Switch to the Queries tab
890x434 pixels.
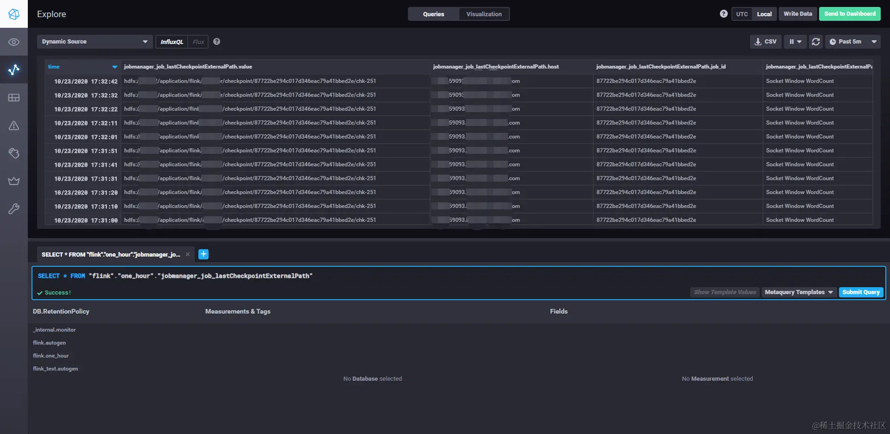click(433, 14)
